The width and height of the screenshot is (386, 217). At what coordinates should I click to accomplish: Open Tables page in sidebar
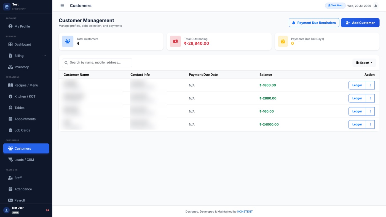[x=26, y=108]
